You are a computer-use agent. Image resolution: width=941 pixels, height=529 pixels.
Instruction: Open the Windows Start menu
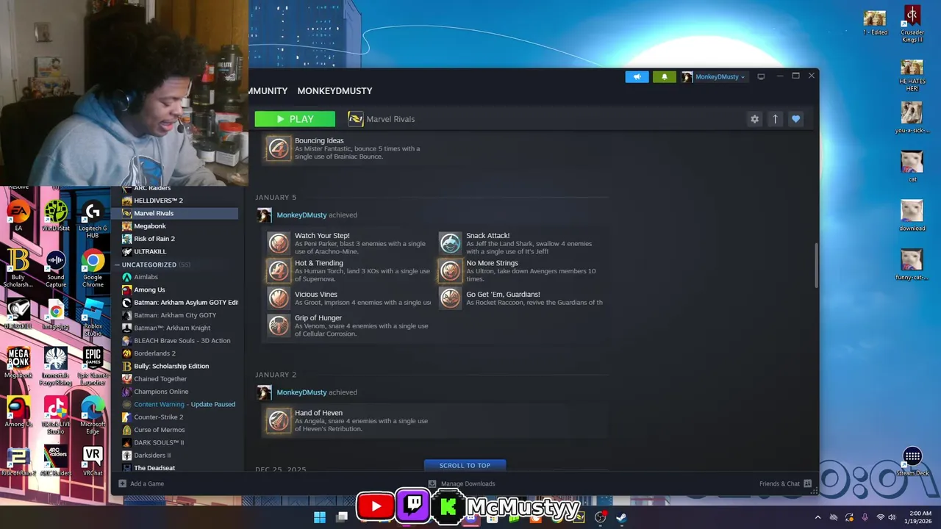[x=320, y=517]
